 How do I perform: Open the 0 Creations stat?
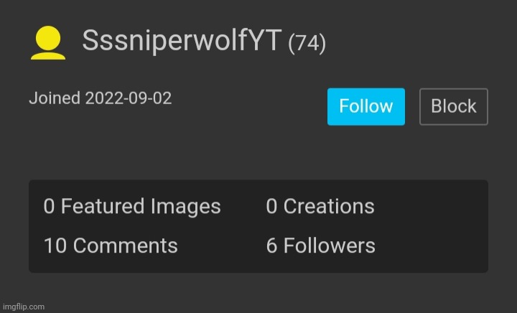click(x=320, y=207)
